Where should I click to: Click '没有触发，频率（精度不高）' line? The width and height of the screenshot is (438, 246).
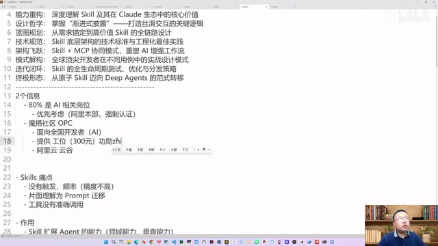[71, 187]
